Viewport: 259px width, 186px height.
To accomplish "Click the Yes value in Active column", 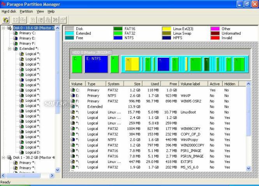I will 213,90.
